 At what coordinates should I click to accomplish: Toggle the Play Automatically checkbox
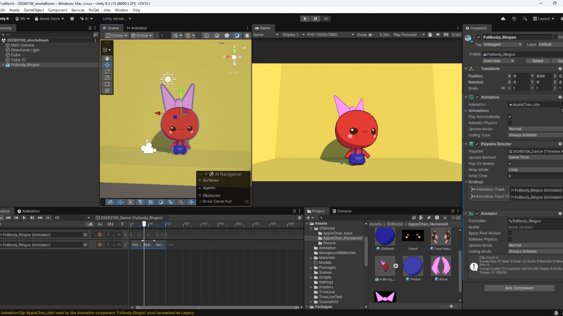(x=510, y=117)
